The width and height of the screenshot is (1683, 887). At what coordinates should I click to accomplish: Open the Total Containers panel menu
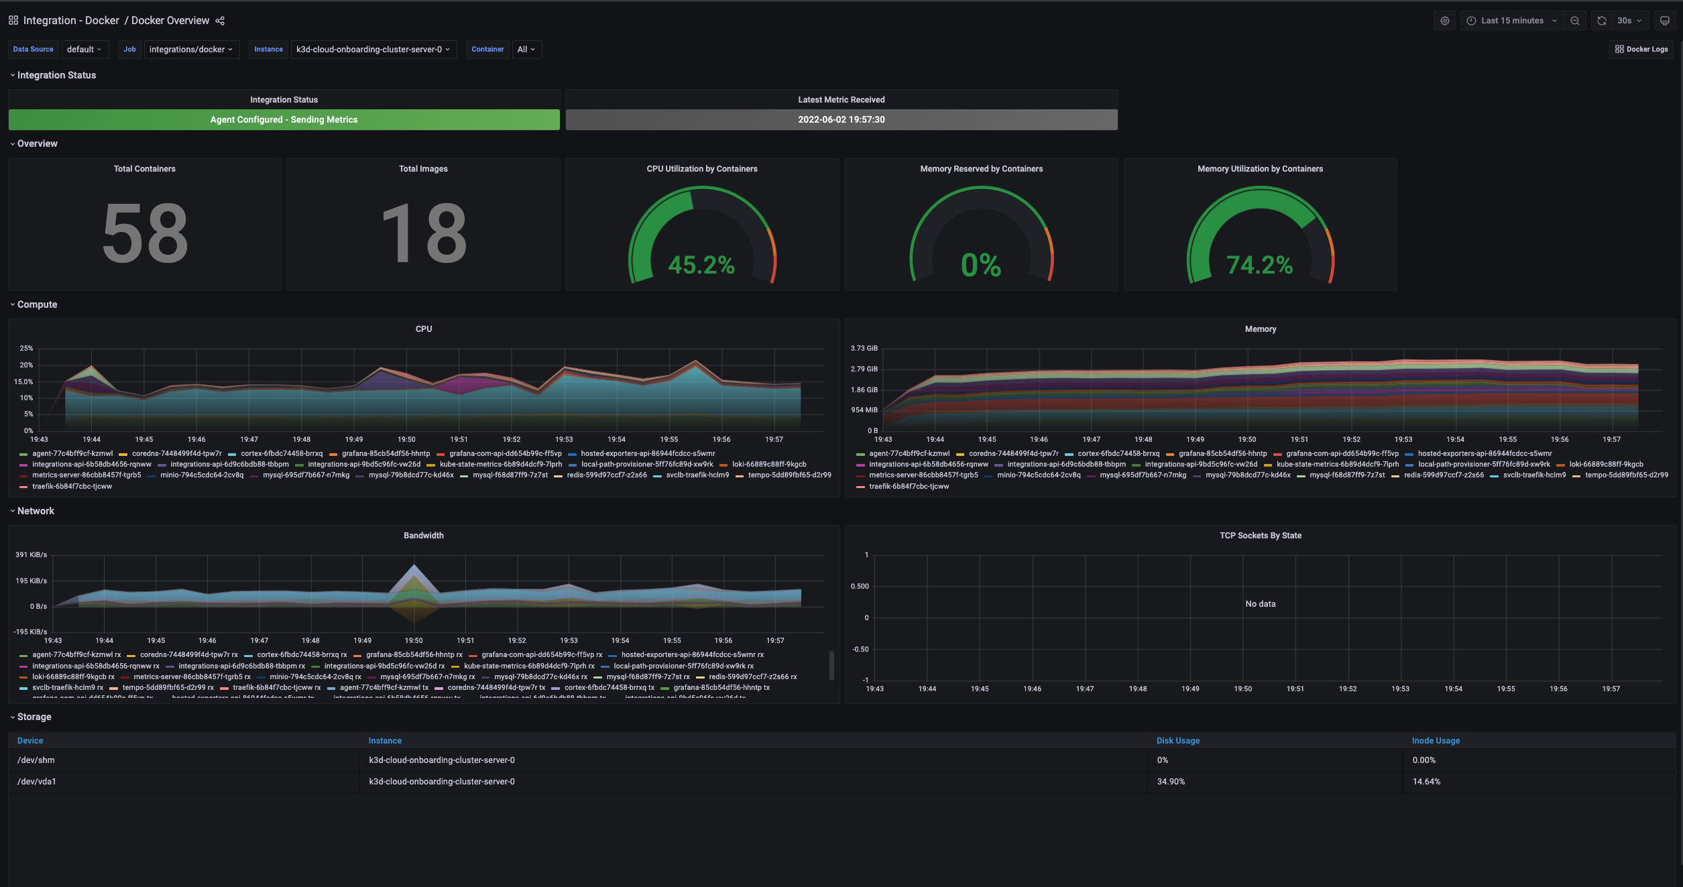[x=145, y=169]
